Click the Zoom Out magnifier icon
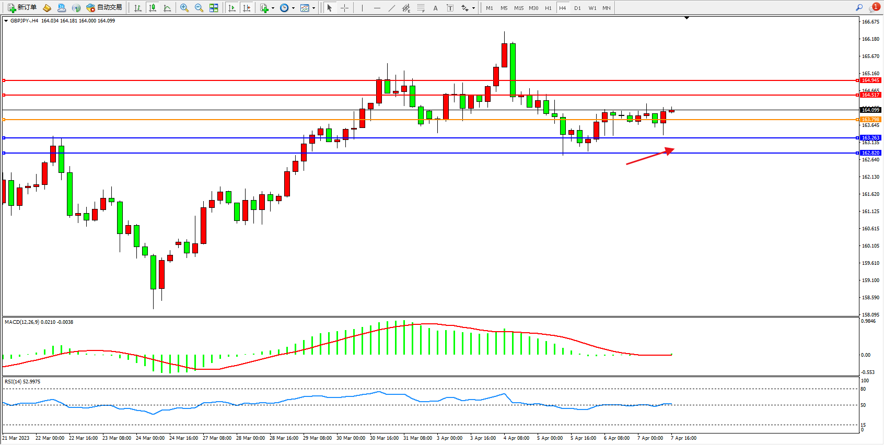The image size is (884, 445). (199, 8)
